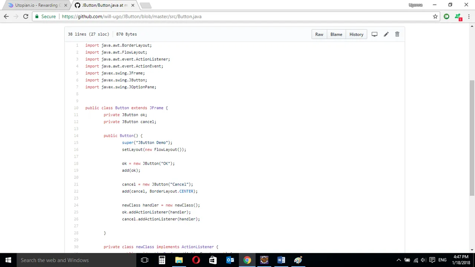Click the scrollbar up arrow

(x=472, y=26)
